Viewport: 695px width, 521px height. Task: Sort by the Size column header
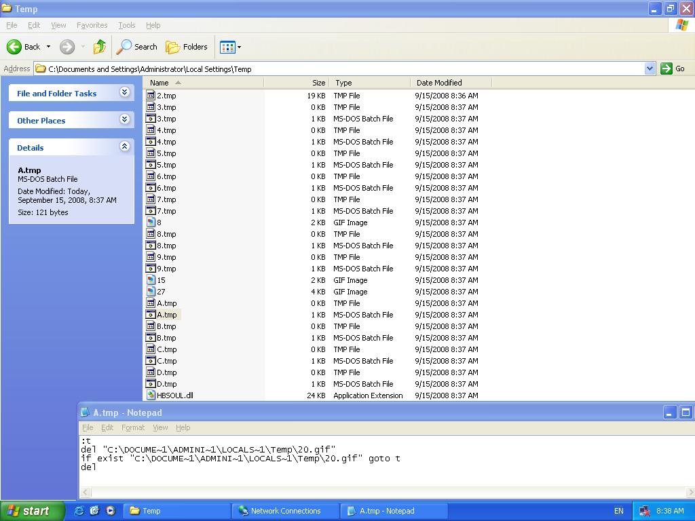click(x=297, y=83)
